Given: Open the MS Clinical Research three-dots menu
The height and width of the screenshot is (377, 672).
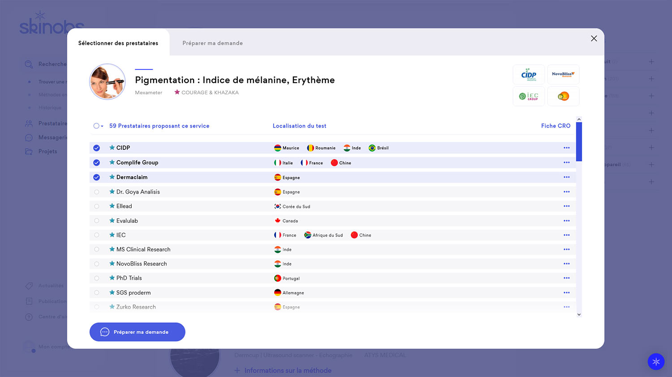Looking at the screenshot, I should [x=567, y=250].
